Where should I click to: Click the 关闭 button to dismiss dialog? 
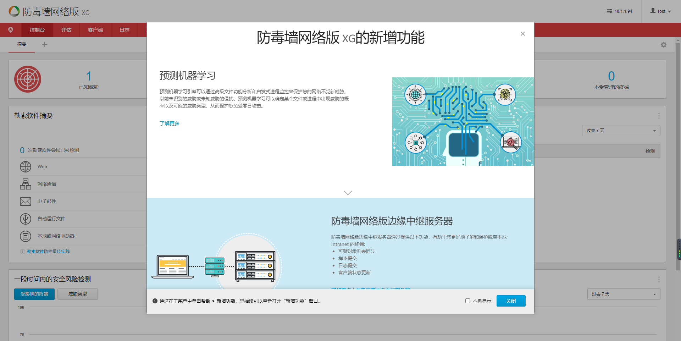[x=511, y=301]
